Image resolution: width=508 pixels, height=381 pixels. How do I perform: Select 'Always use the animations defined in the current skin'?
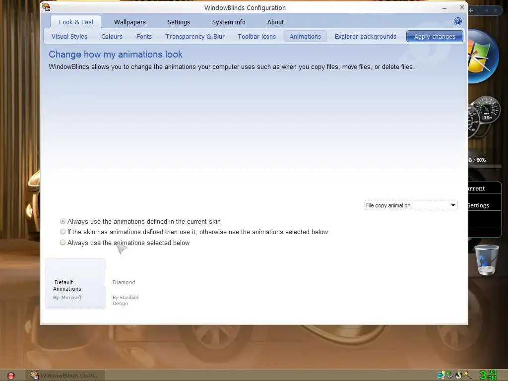(140, 221)
